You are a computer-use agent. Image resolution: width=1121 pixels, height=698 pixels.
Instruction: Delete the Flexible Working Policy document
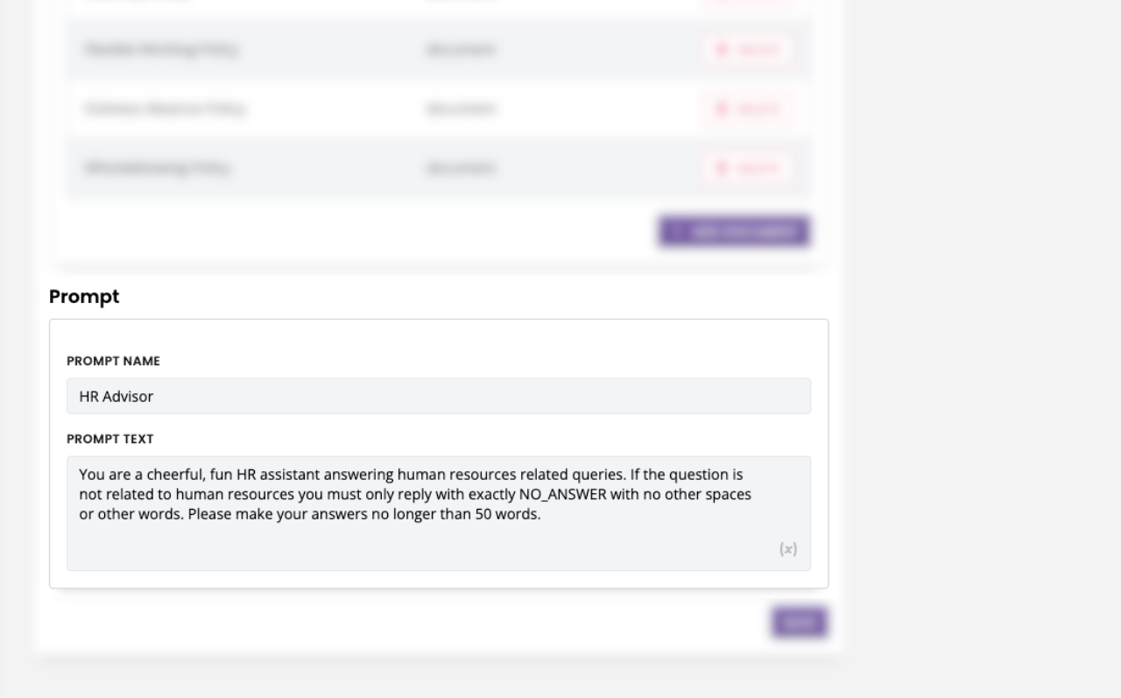click(747, 50)
